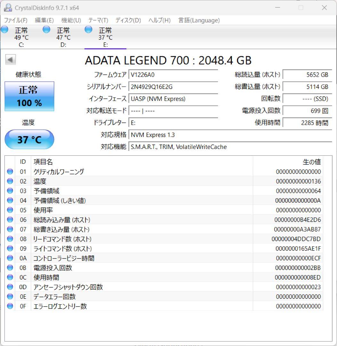337x346 pixels.
Task: Open the 機能(U) menu
Action: 70,20
